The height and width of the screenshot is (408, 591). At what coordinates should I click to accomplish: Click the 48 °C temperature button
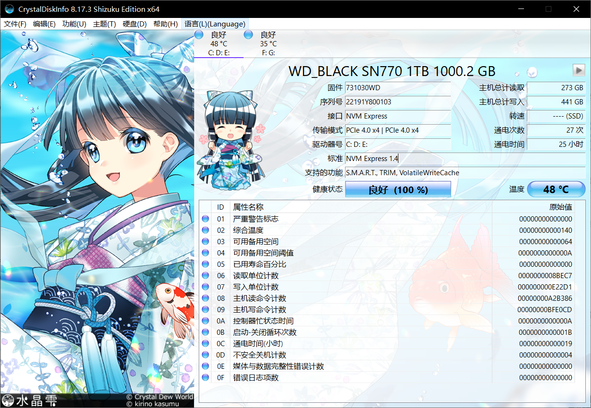(556, 189)
